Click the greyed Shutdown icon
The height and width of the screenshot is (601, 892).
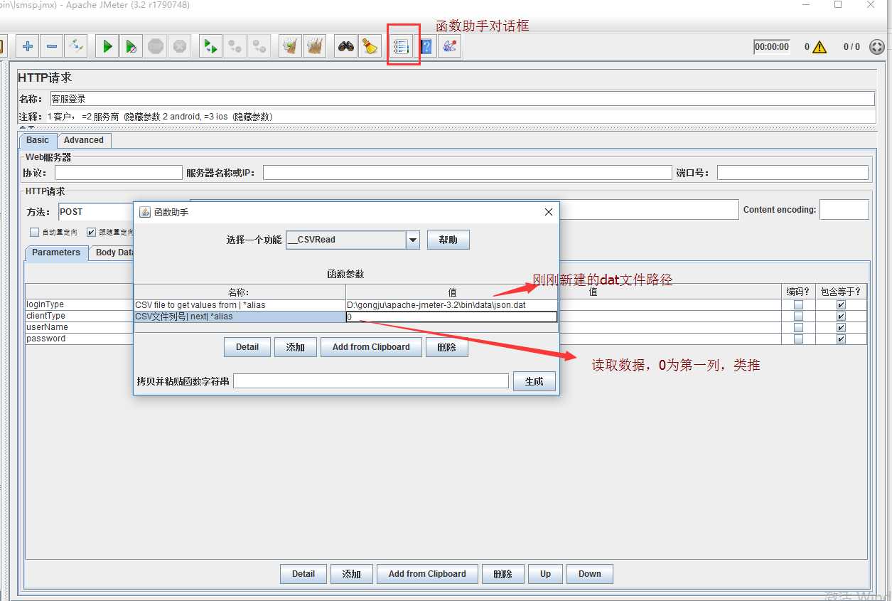(x=180, y=47)
